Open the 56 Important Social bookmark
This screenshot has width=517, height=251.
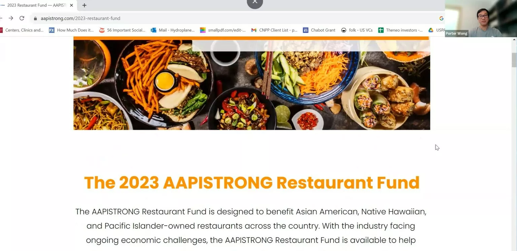coord(122,30)
